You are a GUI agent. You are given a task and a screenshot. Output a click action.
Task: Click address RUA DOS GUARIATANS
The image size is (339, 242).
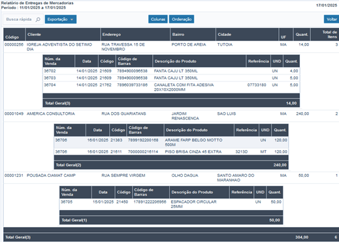tap(123, 113)
